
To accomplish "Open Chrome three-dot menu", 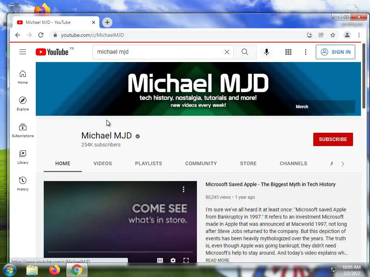I will pyautogui.click(x=359, y=35).
